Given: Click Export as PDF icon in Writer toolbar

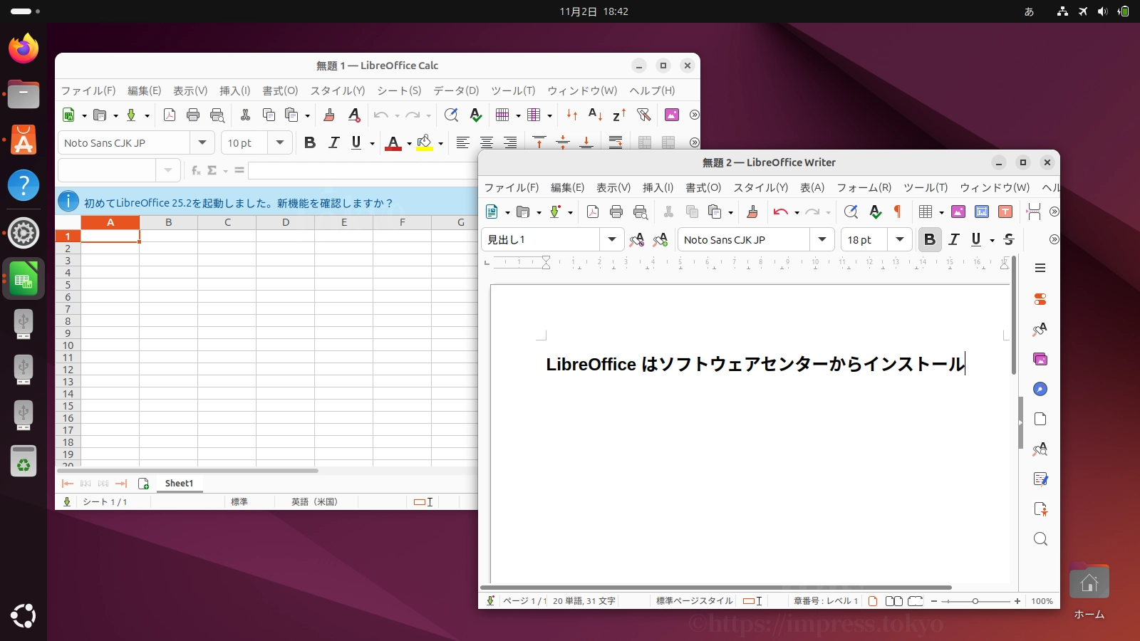Looking at the screenshot, I should (593, 212).
